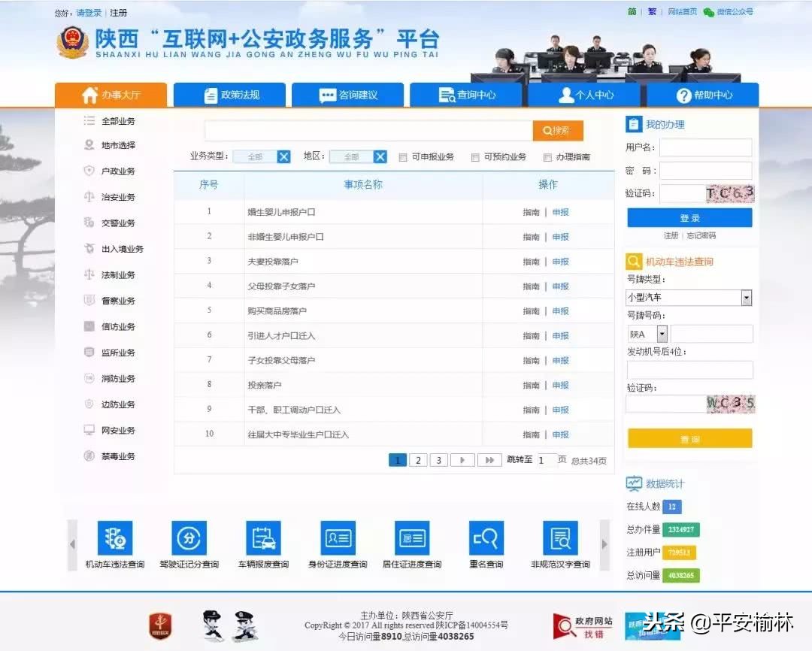Click the 用户名 input field
Screen dimensions: 812x651
(x=705, y=147)
